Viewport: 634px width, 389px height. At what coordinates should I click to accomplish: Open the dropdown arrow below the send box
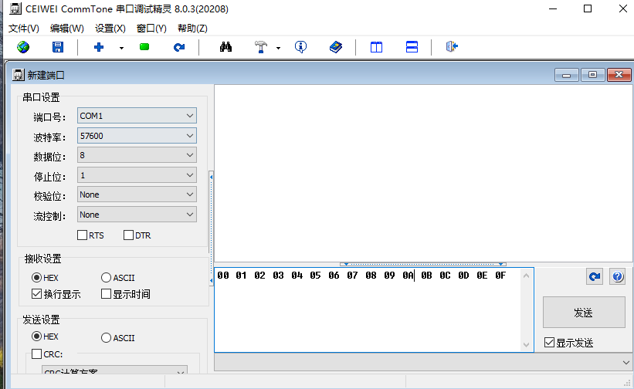(626, 362)
